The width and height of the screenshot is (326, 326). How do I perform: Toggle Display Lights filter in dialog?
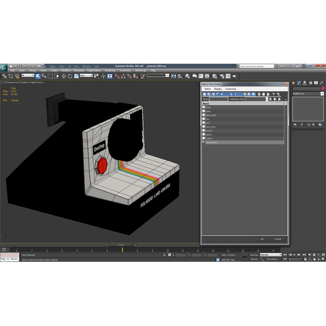pos(213,94)
